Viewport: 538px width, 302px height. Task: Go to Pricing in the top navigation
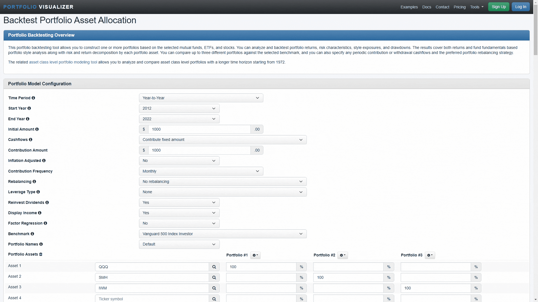pyautogui.click(x=460, y=7)
